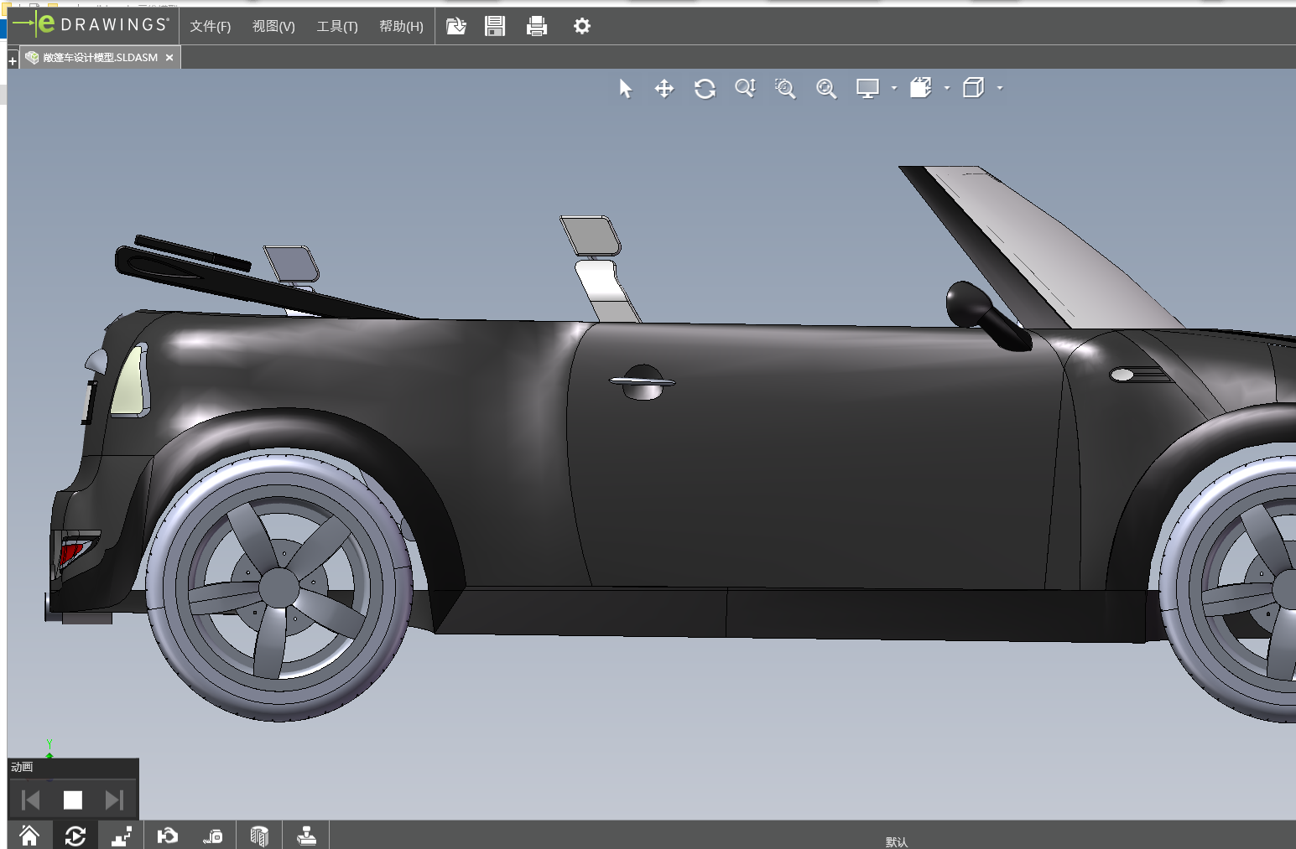Stop the animation with the square button

pyautogui.click(x=73, y=800)
